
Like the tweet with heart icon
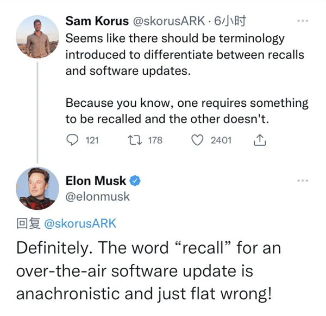[197, 140]
